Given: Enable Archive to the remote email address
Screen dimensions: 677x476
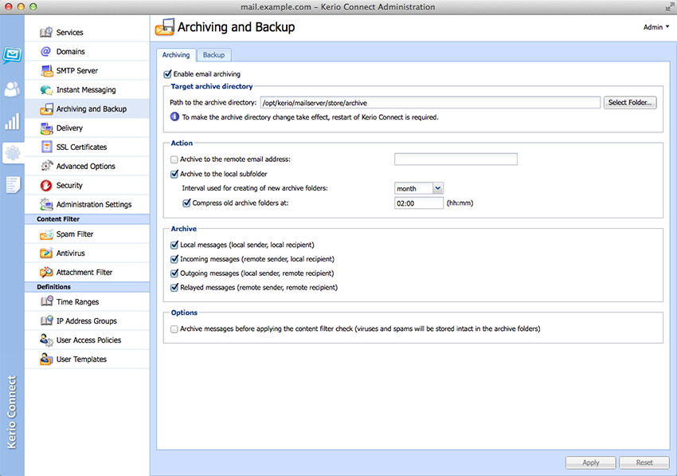Looking at the screenshot, I should click(x=174, y=159).
